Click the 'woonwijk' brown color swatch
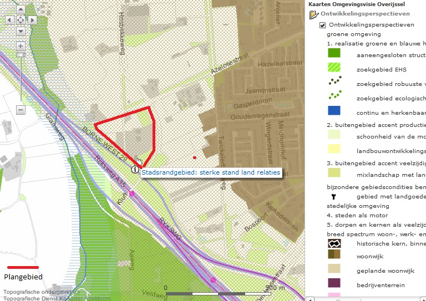Screen dimensions: 426x301 tap(334, 256)
